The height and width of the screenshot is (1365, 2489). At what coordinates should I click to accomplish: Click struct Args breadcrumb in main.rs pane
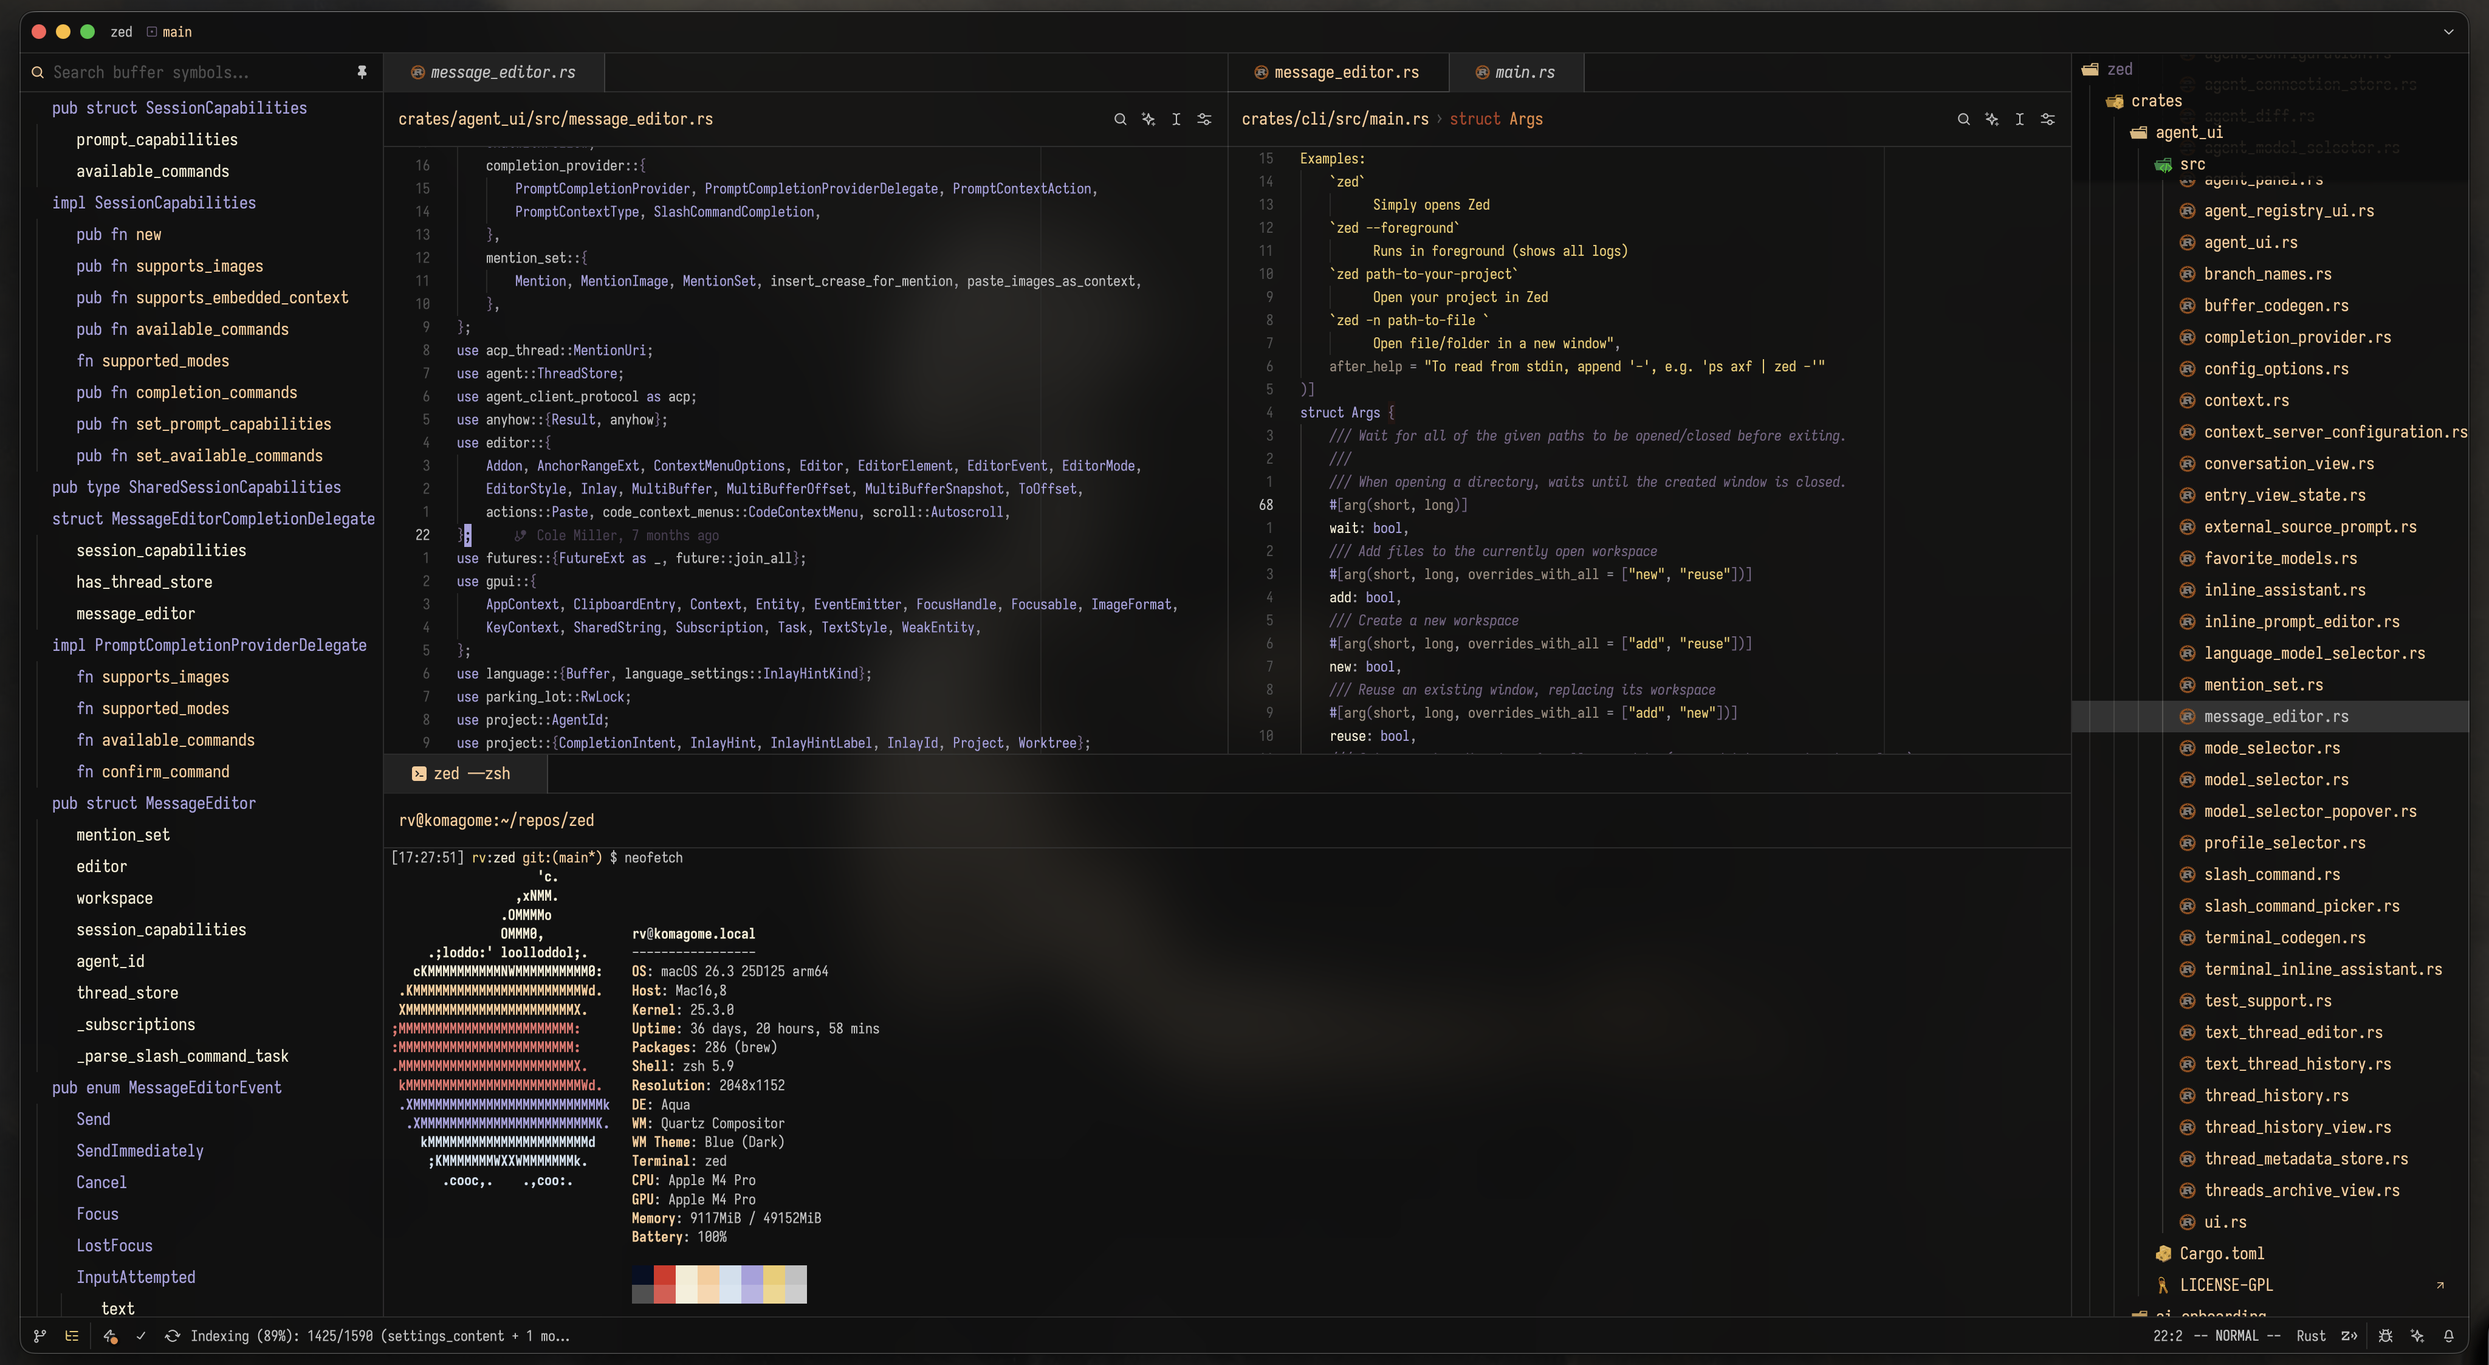point(1495,119)
